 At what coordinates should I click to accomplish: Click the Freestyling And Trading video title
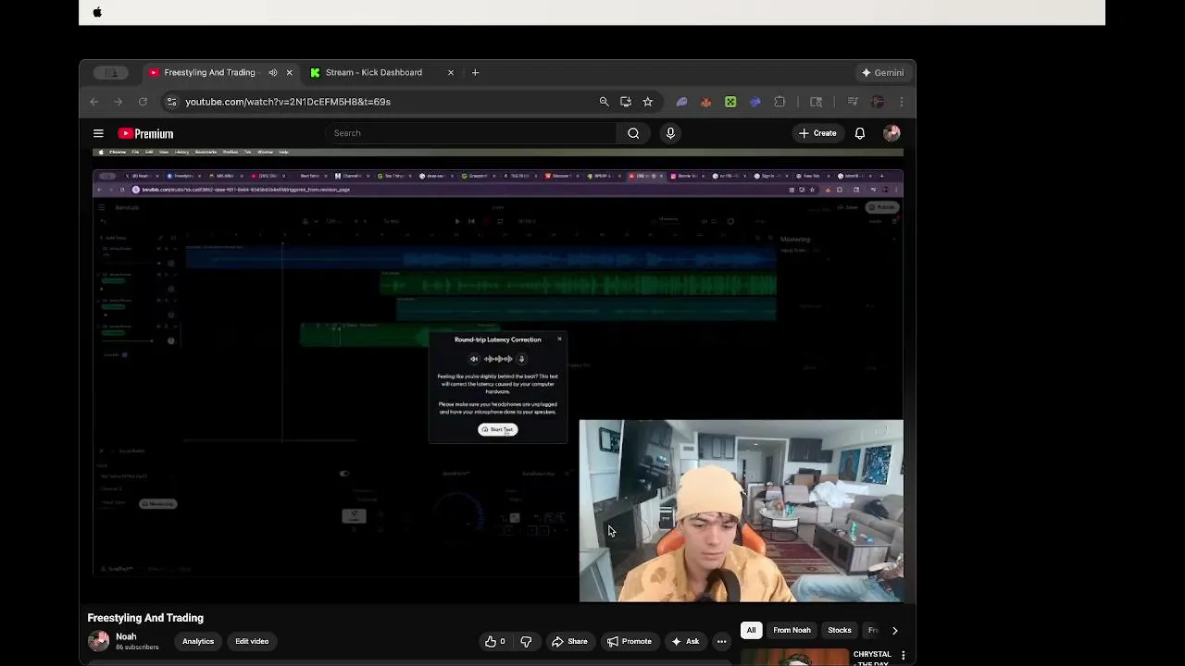coord(145,618)
